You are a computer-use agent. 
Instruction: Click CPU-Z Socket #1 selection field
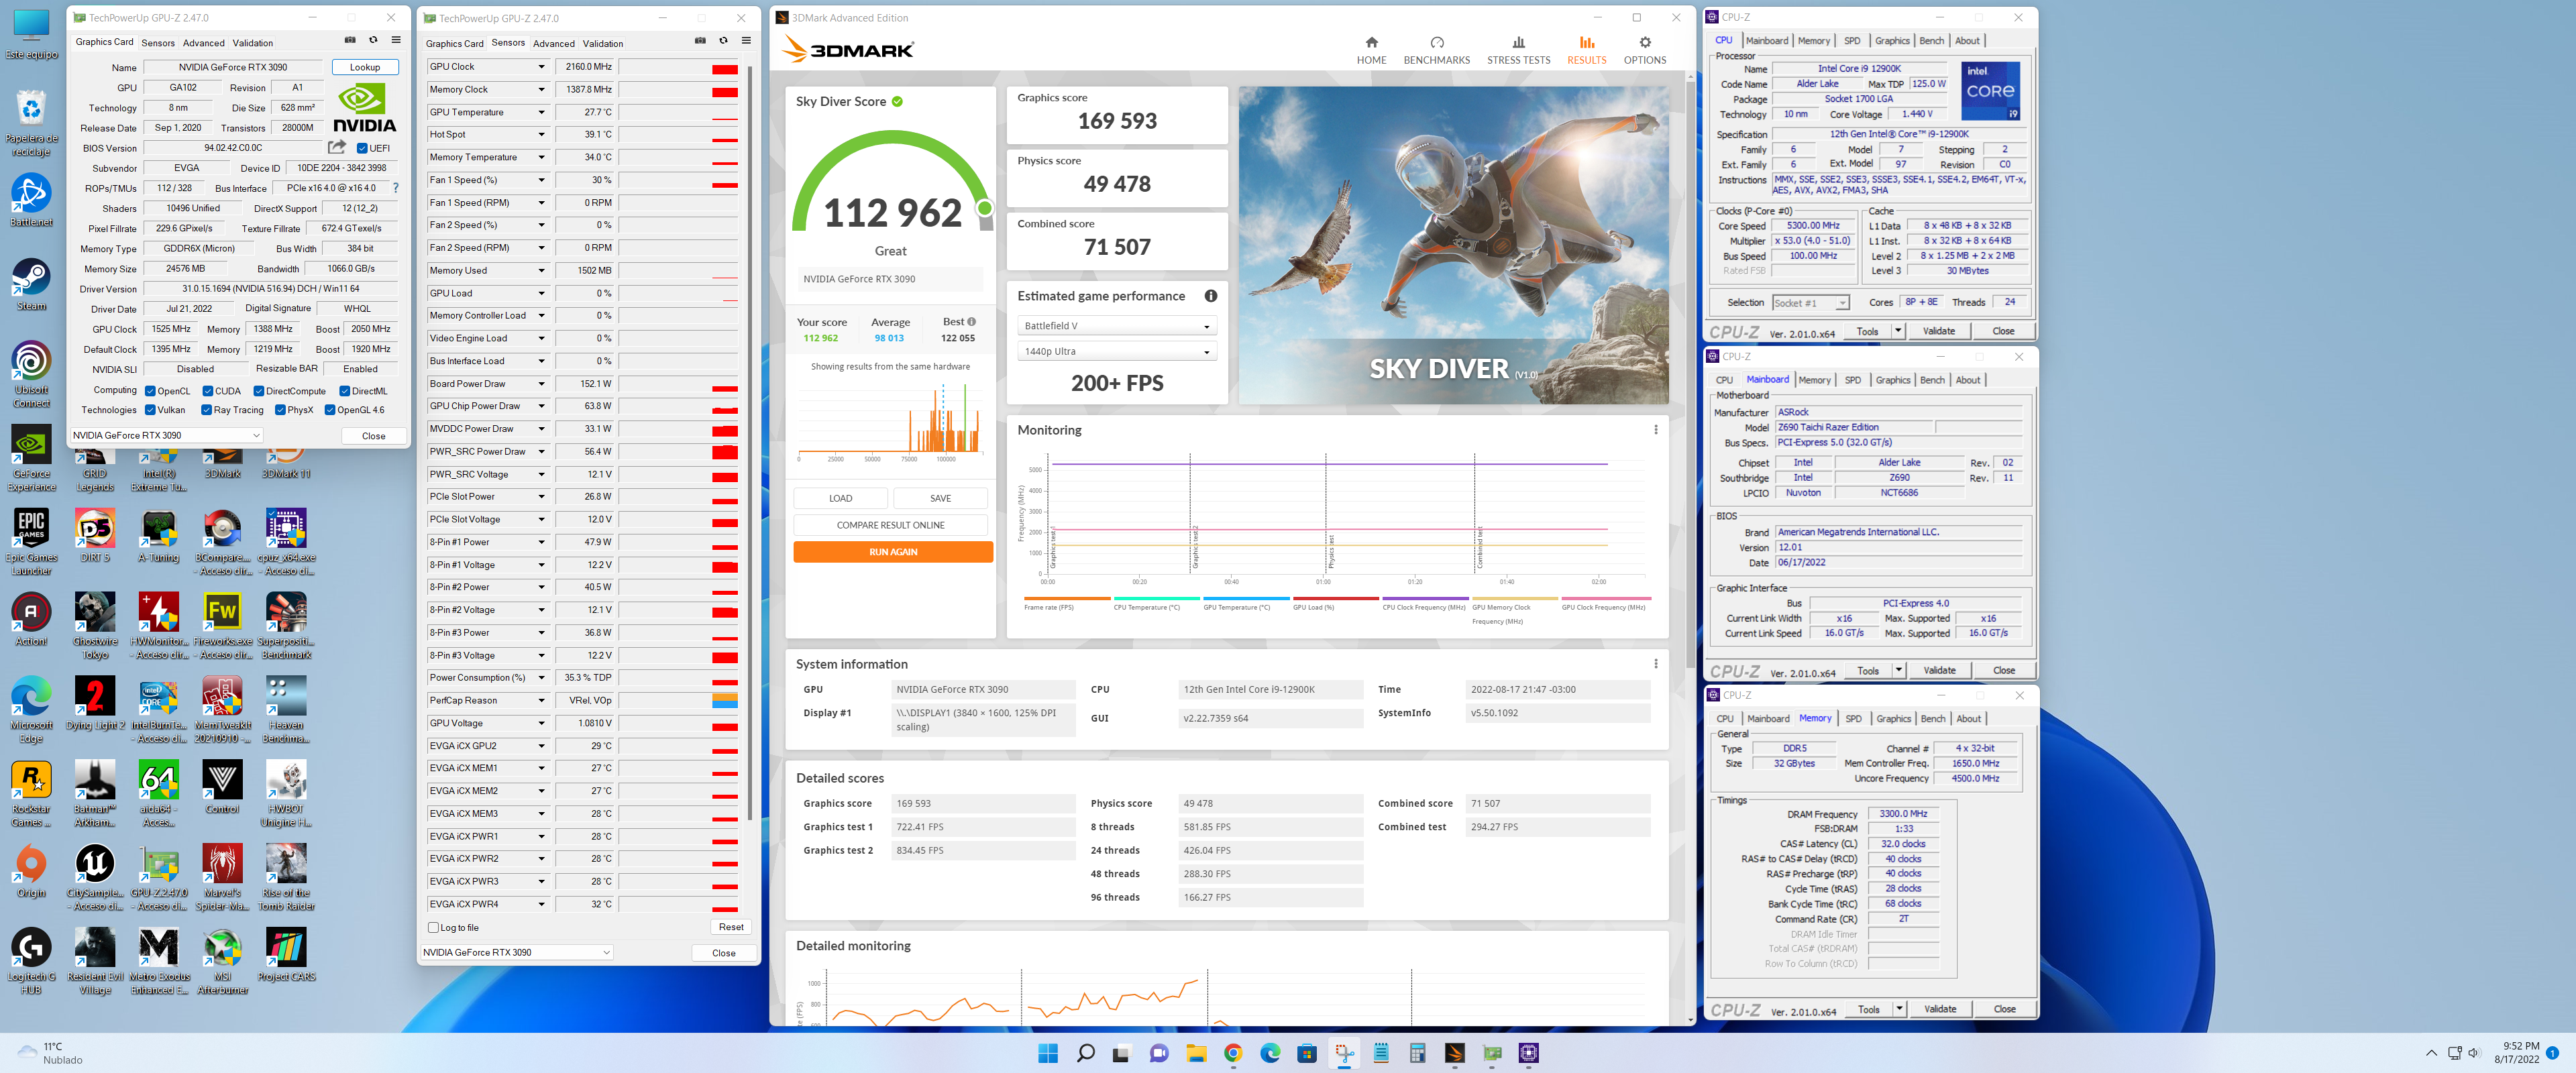(1810, 302)
